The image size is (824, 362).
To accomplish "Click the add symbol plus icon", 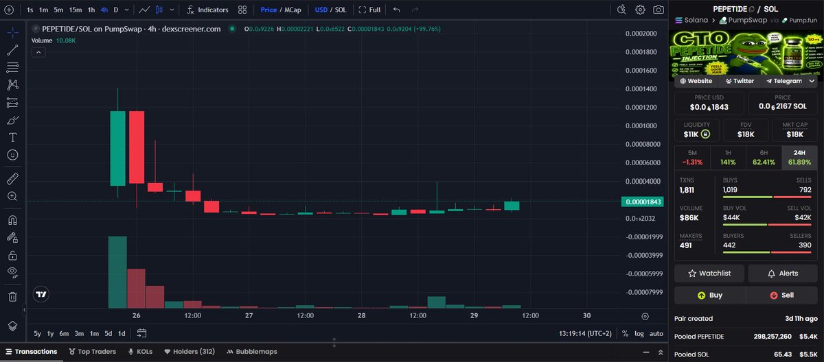I will tap(8, 10).
